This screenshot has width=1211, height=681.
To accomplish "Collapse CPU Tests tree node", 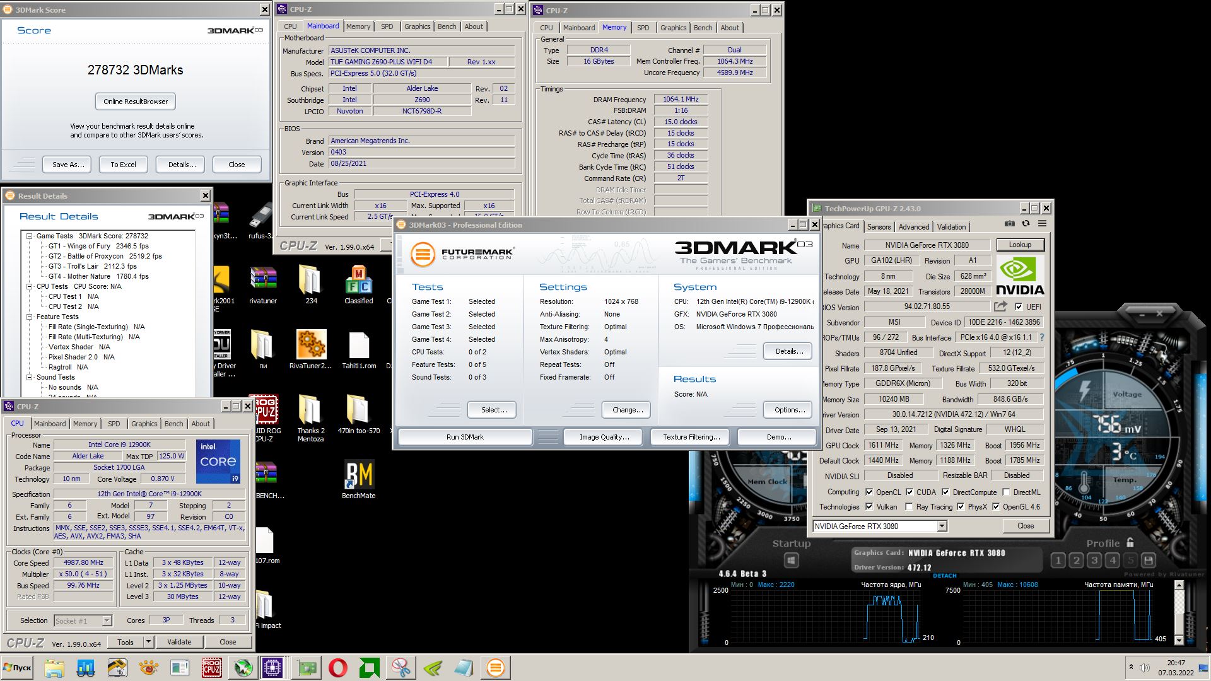I will 29,286.
